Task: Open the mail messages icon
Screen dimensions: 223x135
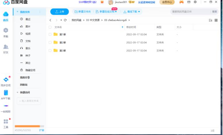Action: tap(189, 2)
